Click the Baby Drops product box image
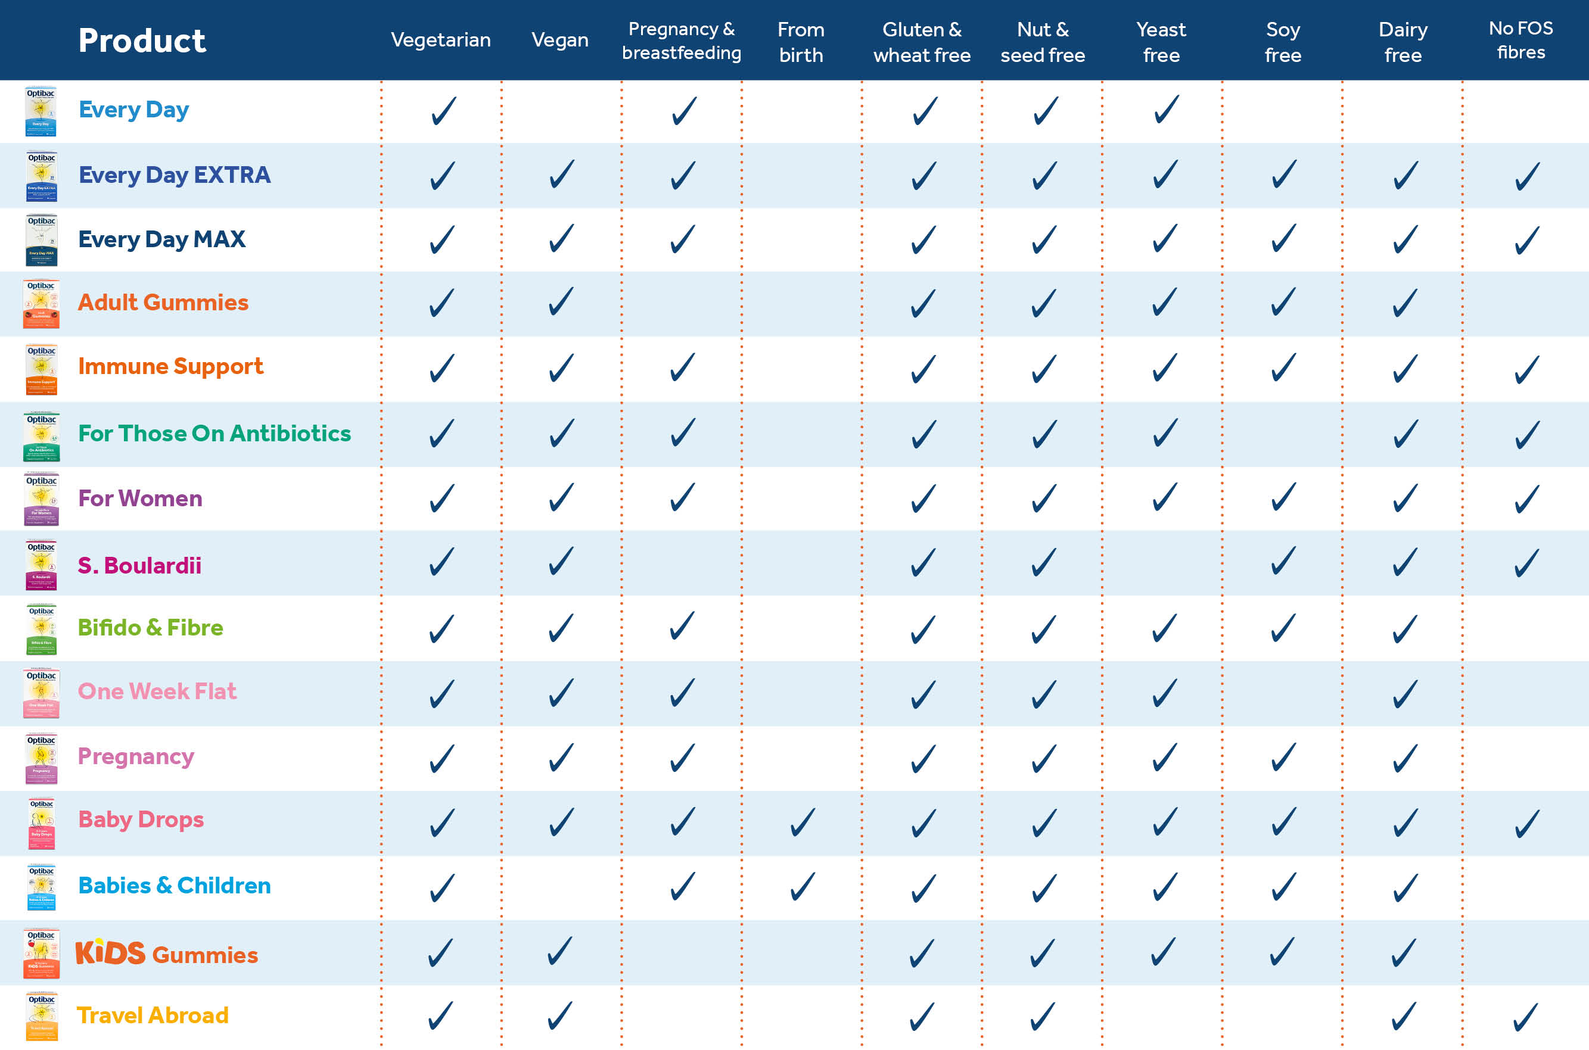This screenshot has width=1589, height=1050. (x=41, y=823)
